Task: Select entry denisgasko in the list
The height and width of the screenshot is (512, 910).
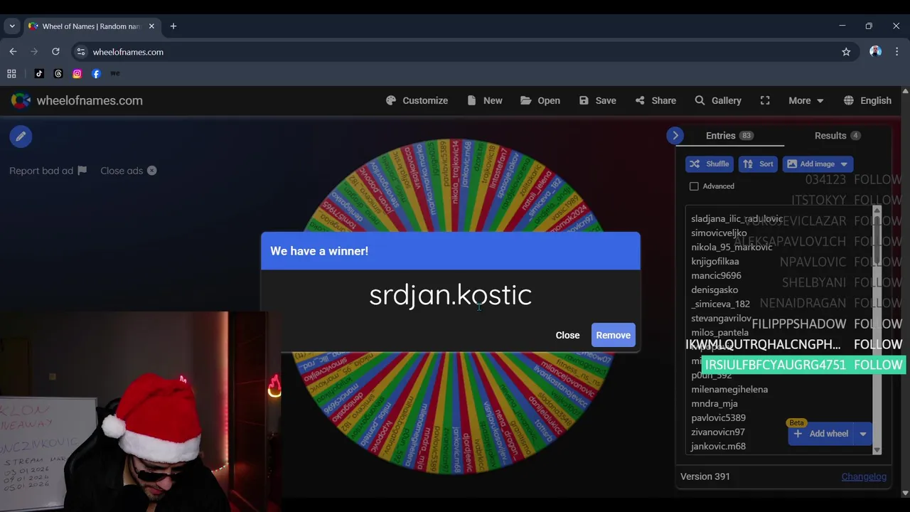Action: click(x=714, y=289)
